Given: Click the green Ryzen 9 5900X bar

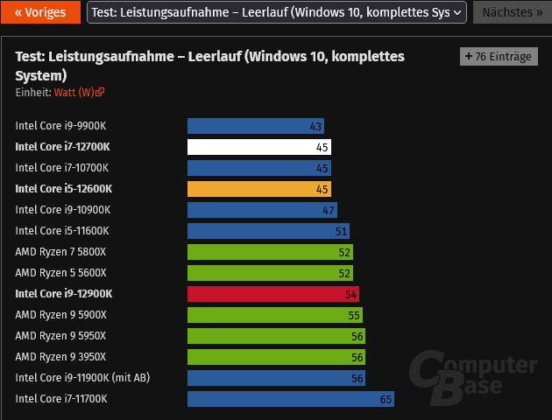Looking at the screenshot, I should coord(275,315).
